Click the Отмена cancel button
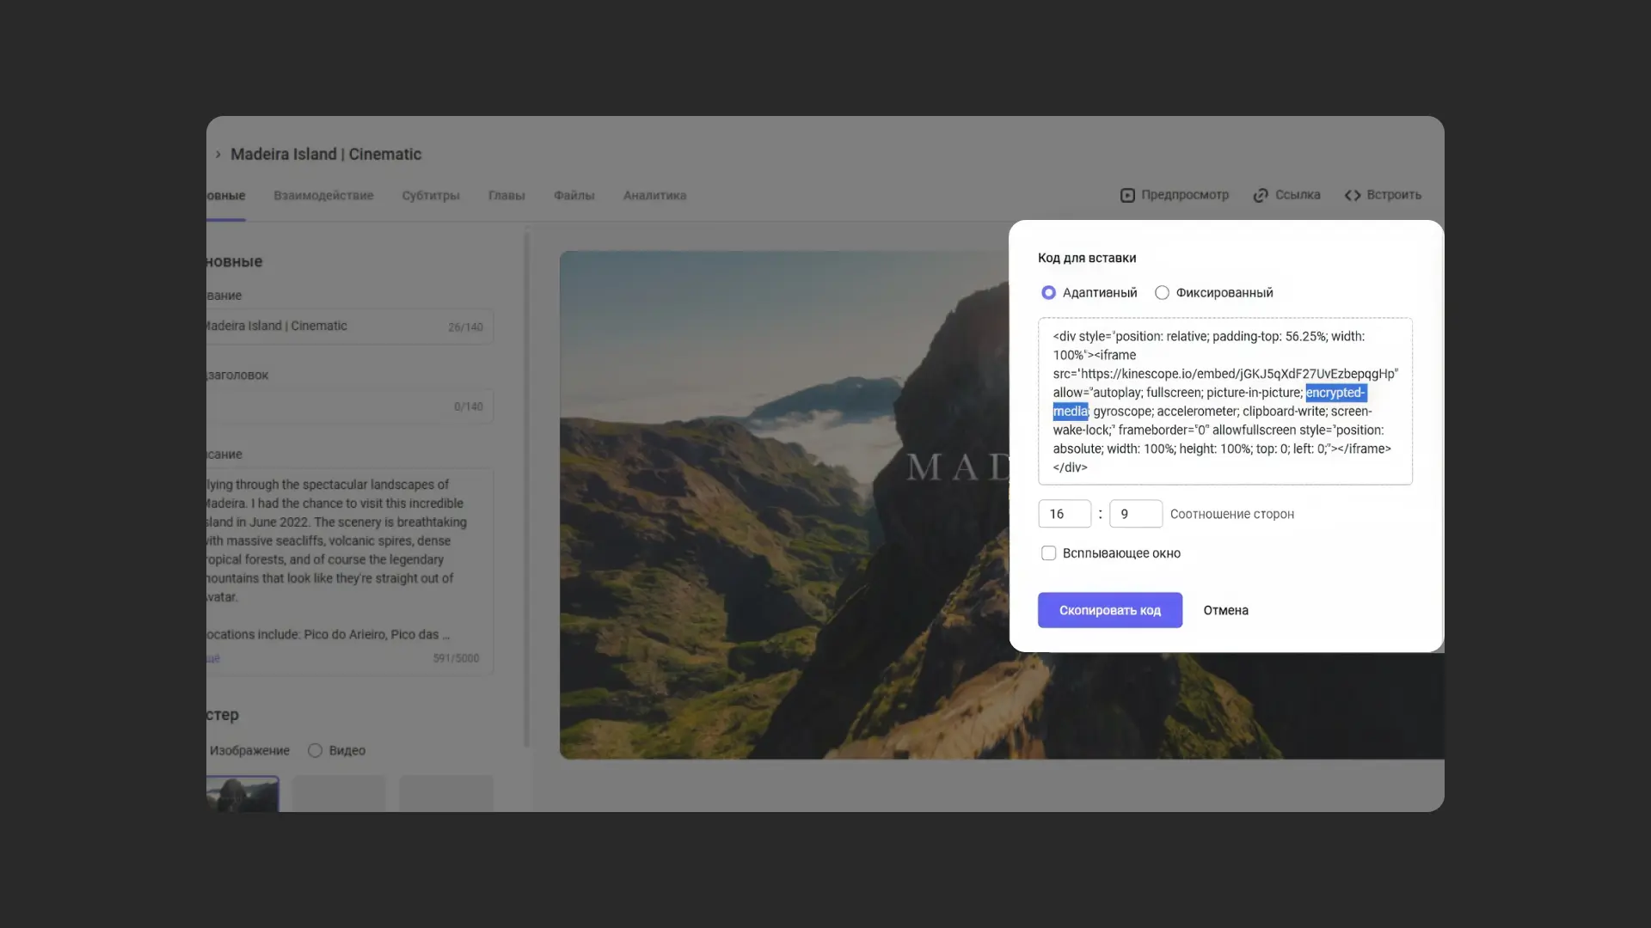This screenshot has height=928, width=1651. [x=1225, y=610]
